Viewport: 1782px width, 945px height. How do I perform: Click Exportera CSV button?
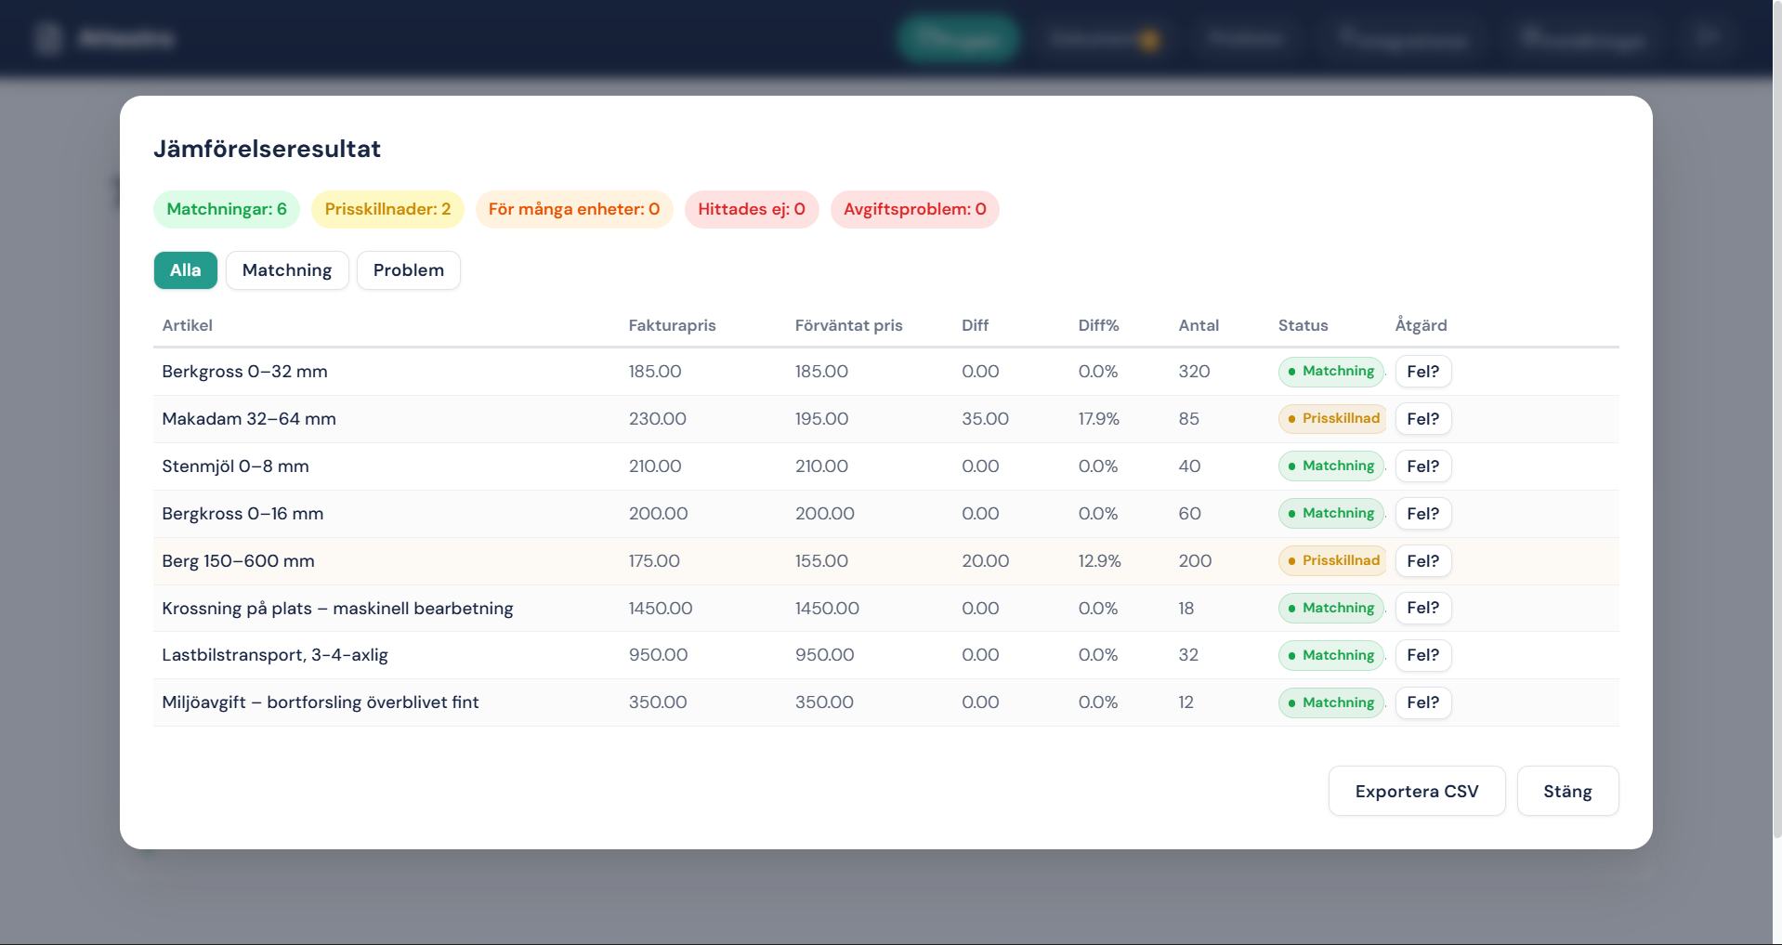[x=1416, y=791]
